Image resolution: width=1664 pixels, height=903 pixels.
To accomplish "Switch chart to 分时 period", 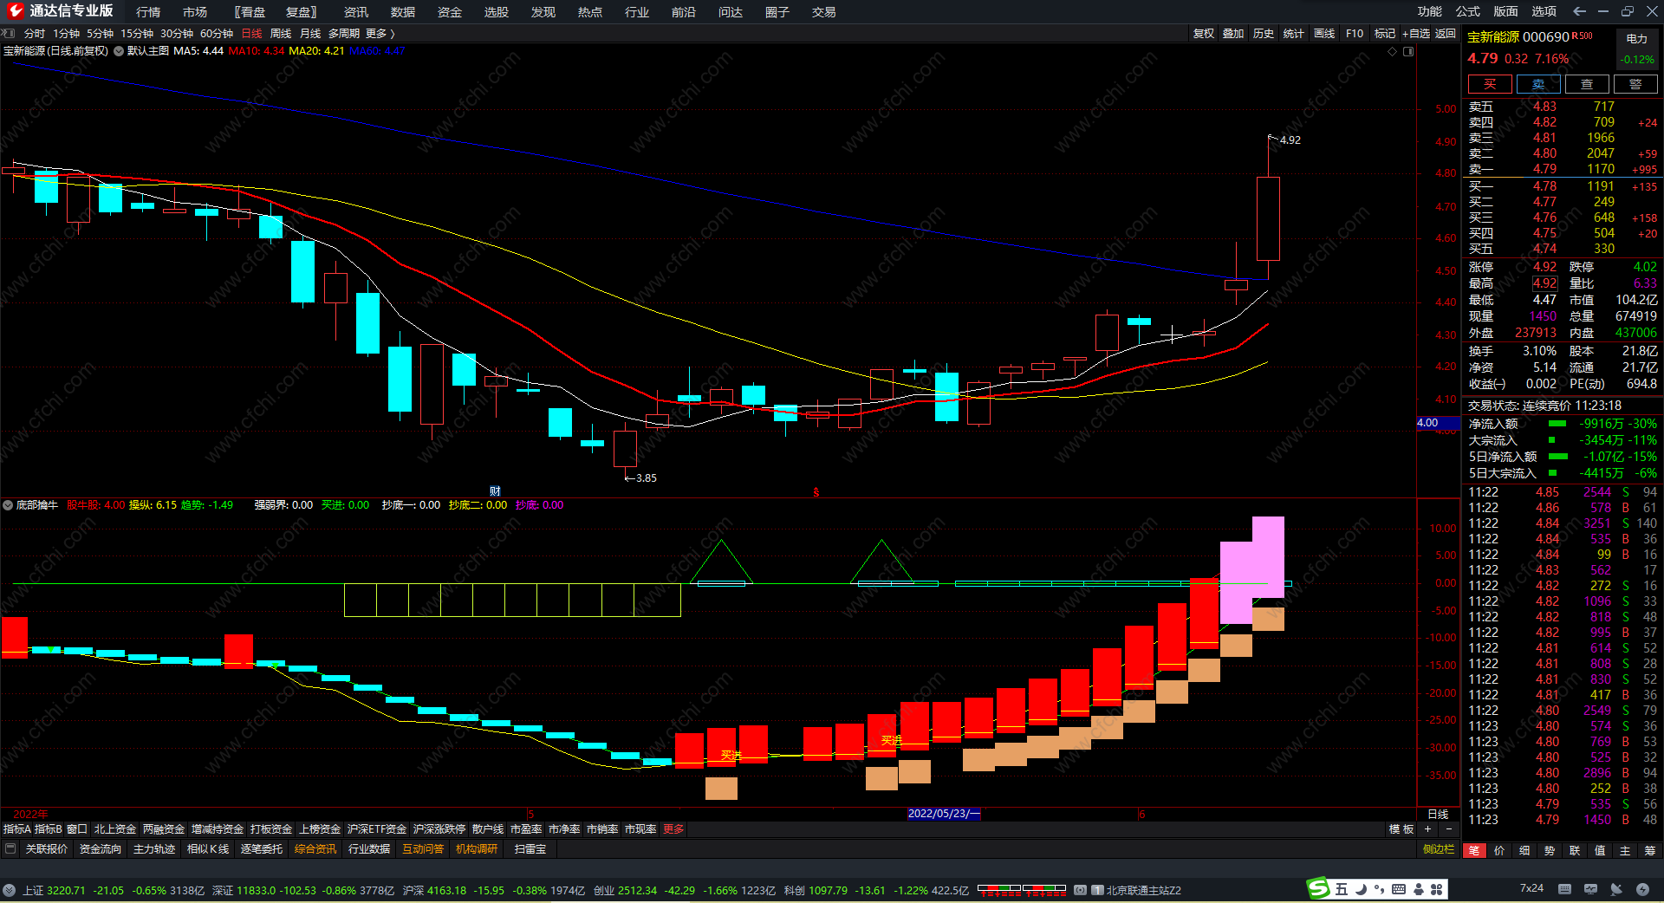I will coord(35,33).
